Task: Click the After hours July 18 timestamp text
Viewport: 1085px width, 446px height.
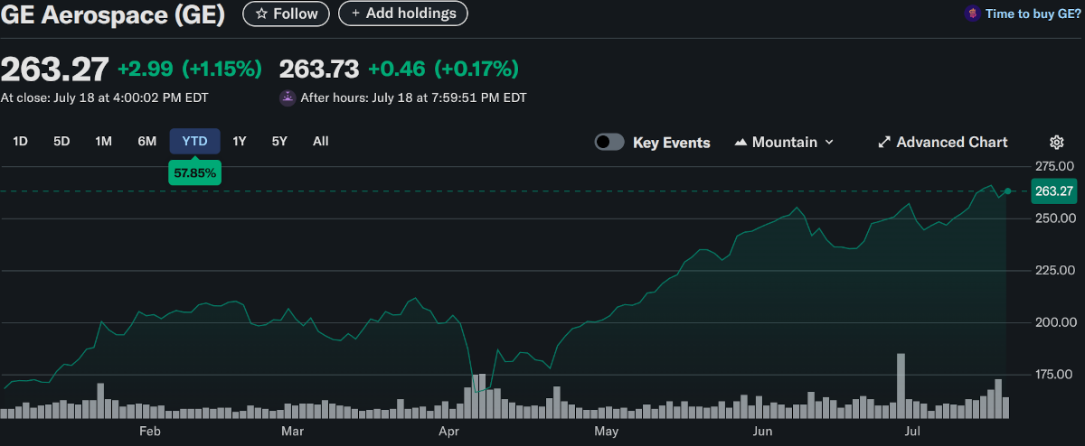Action: [x=413, y=98]
